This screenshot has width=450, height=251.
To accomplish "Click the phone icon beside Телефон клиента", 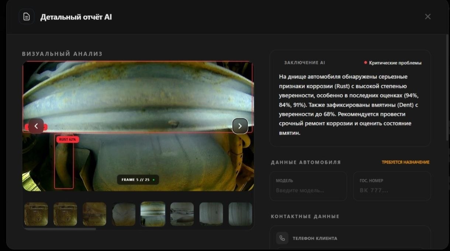I will (x=282, y=238).
